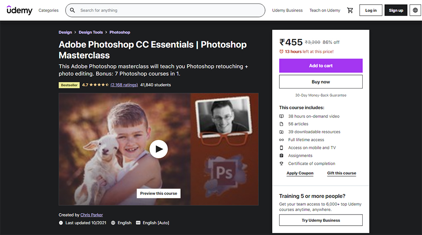This screenshot has height=235, width=422.
Task: Open Teach on Udemy link
Action: (324, 10)
